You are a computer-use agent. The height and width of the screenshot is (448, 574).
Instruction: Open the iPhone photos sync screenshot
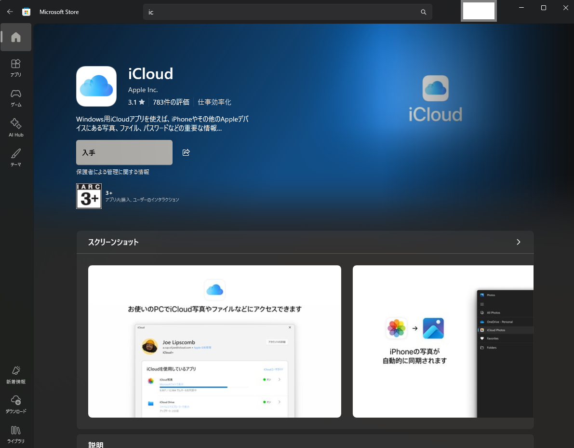(443, 341)
